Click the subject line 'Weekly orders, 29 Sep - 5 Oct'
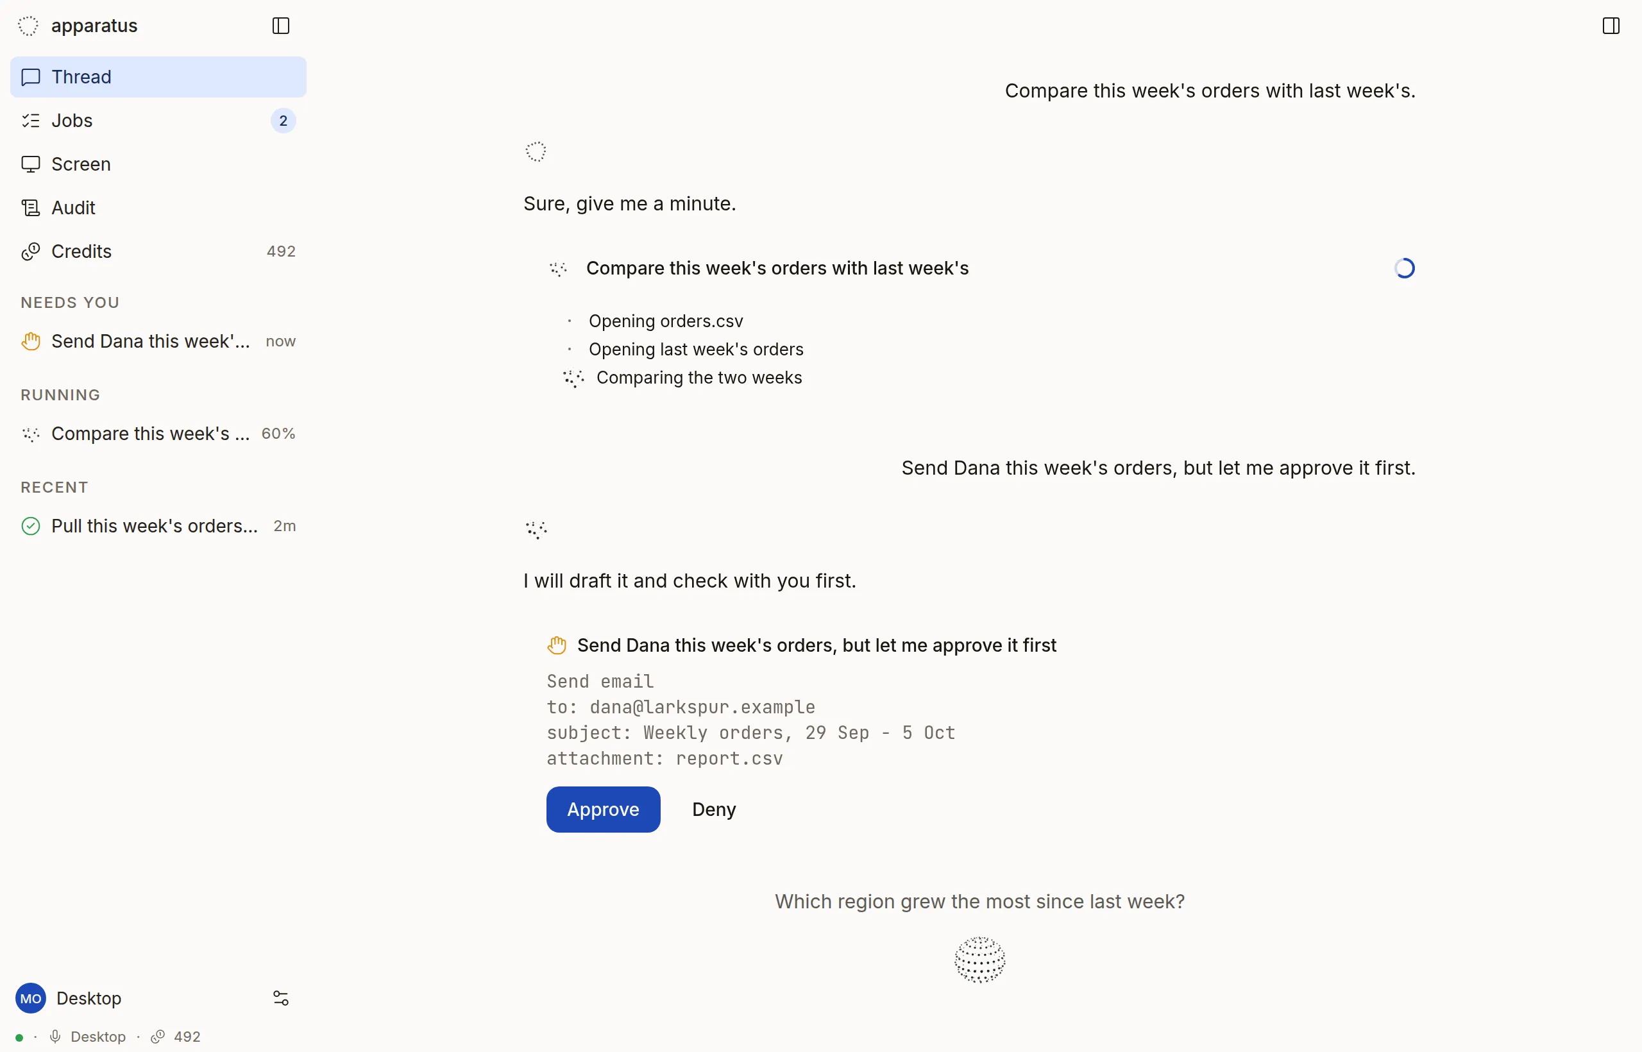This screenshot has height=1052, width=1642. click(x=750, y=733)
